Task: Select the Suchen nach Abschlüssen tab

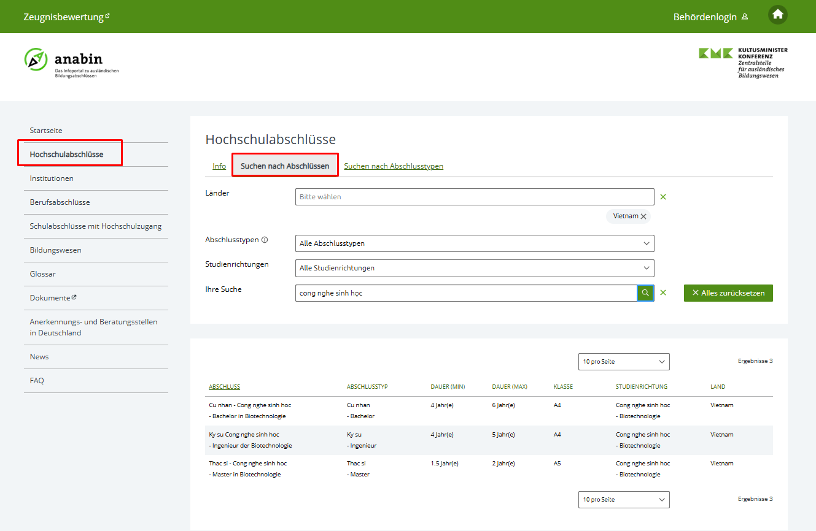Action: (x=285, y=166)
